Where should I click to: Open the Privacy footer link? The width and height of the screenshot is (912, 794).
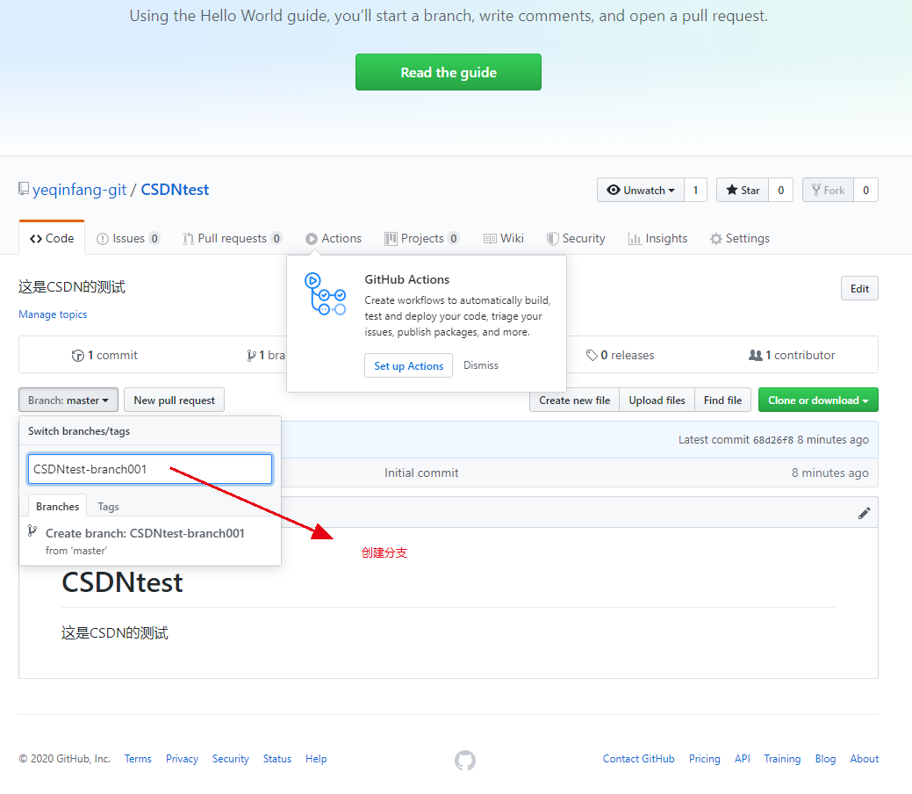[x=182, y=759]
